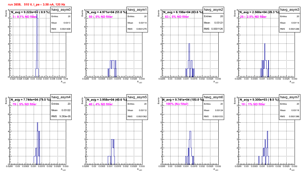Click RMS 0.0001286 in havg_asym3 box

tap(290, 29)
